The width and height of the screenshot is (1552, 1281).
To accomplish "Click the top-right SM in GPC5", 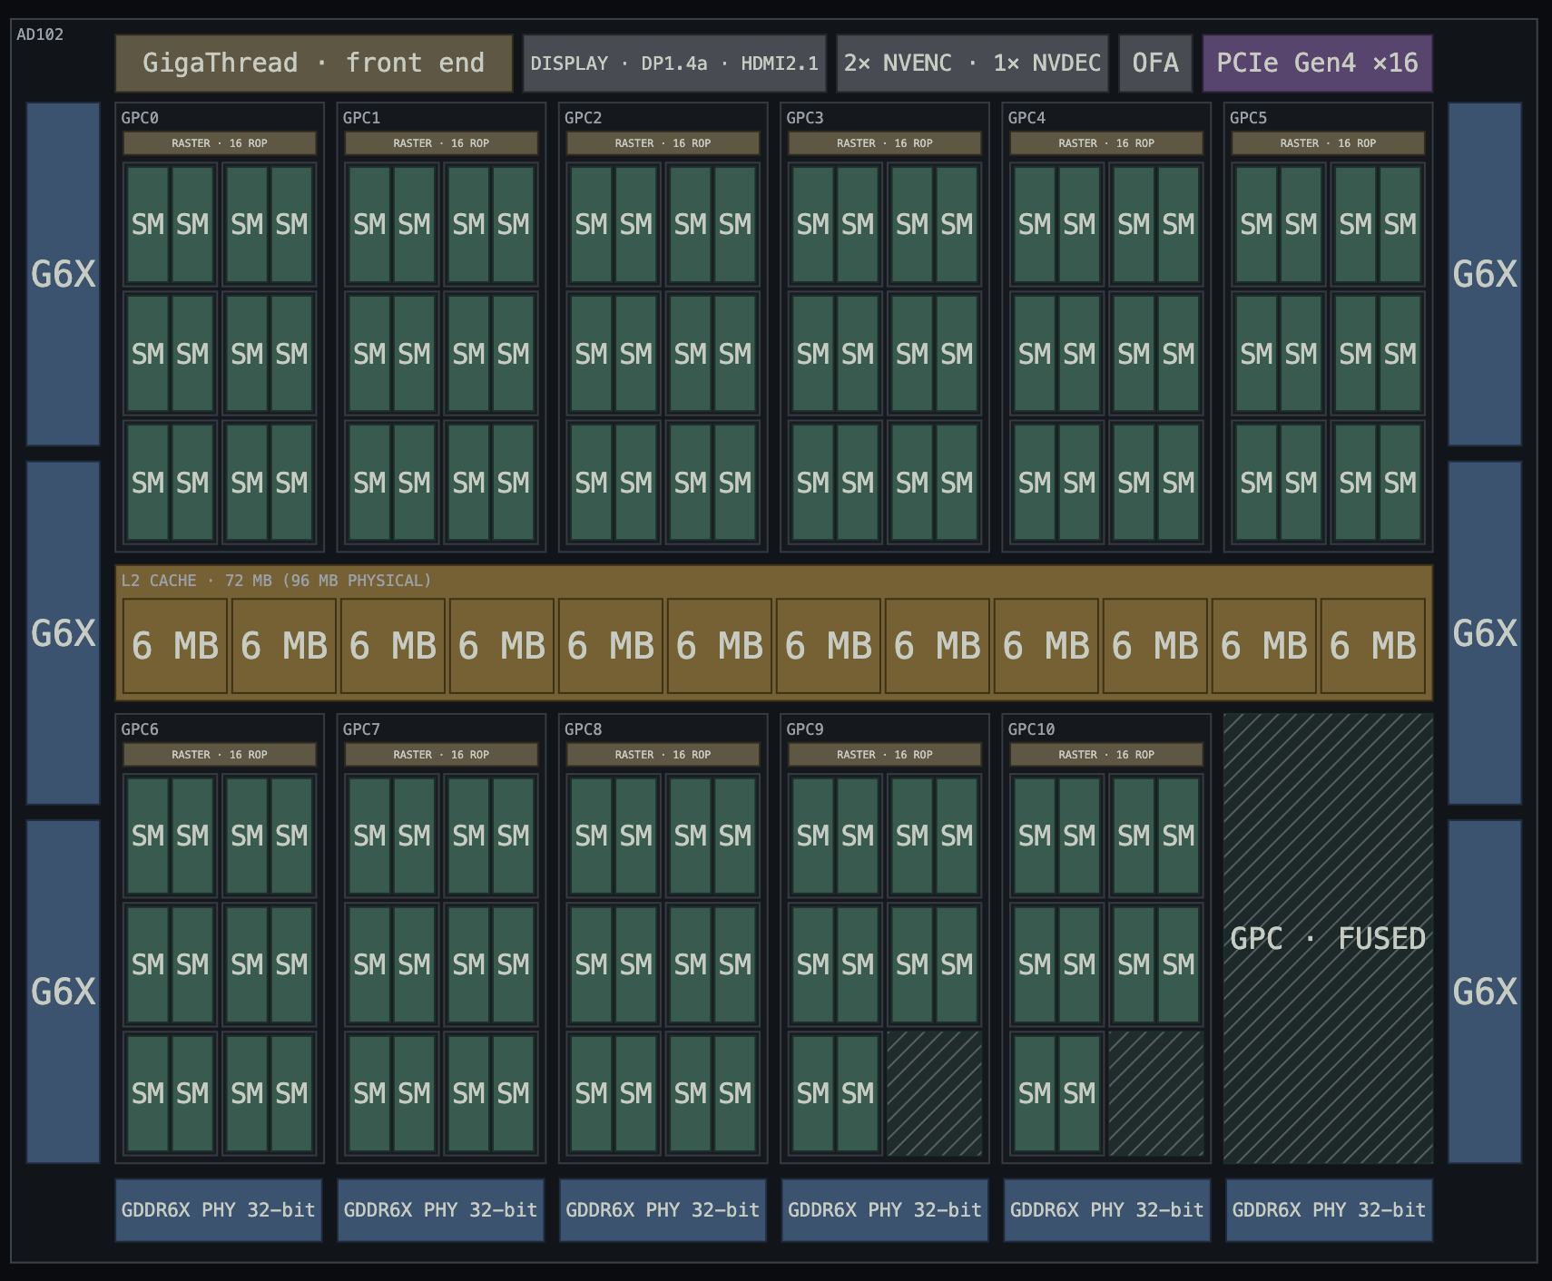I will (1400, 224).
